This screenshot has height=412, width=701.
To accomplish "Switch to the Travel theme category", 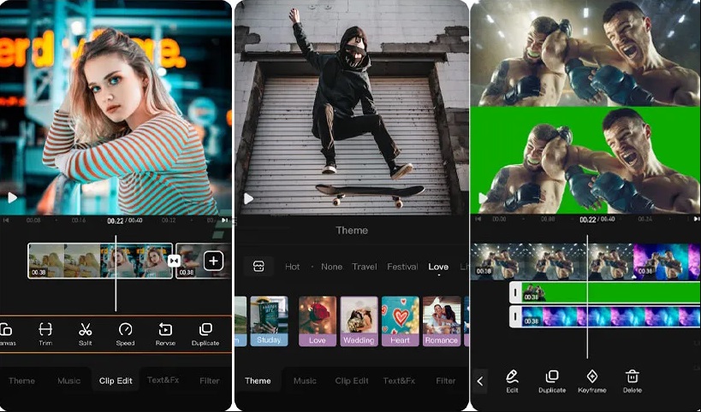I will pyautogui.click(x=365, y=267).
